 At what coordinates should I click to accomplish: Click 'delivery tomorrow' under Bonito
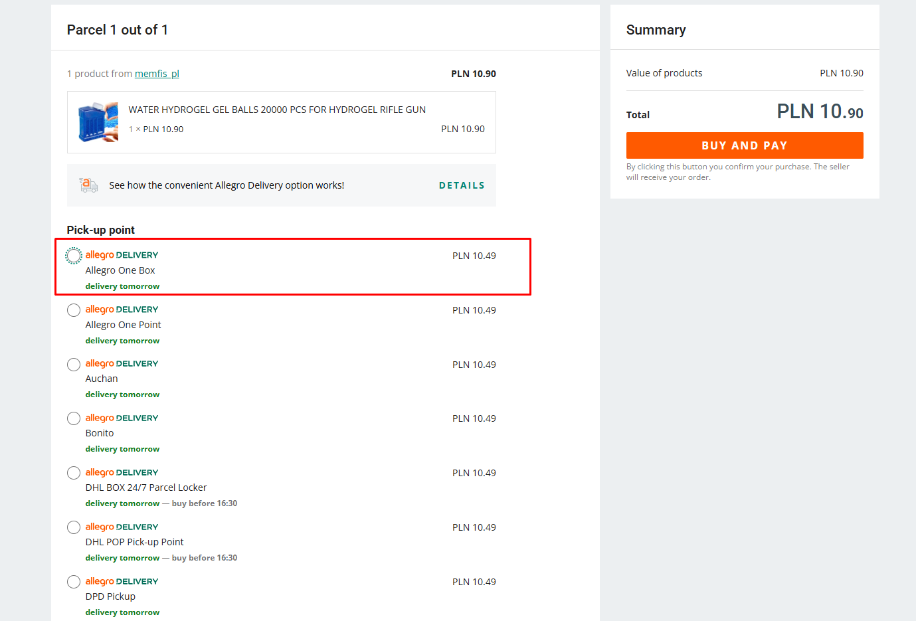[x=122, y=449]
